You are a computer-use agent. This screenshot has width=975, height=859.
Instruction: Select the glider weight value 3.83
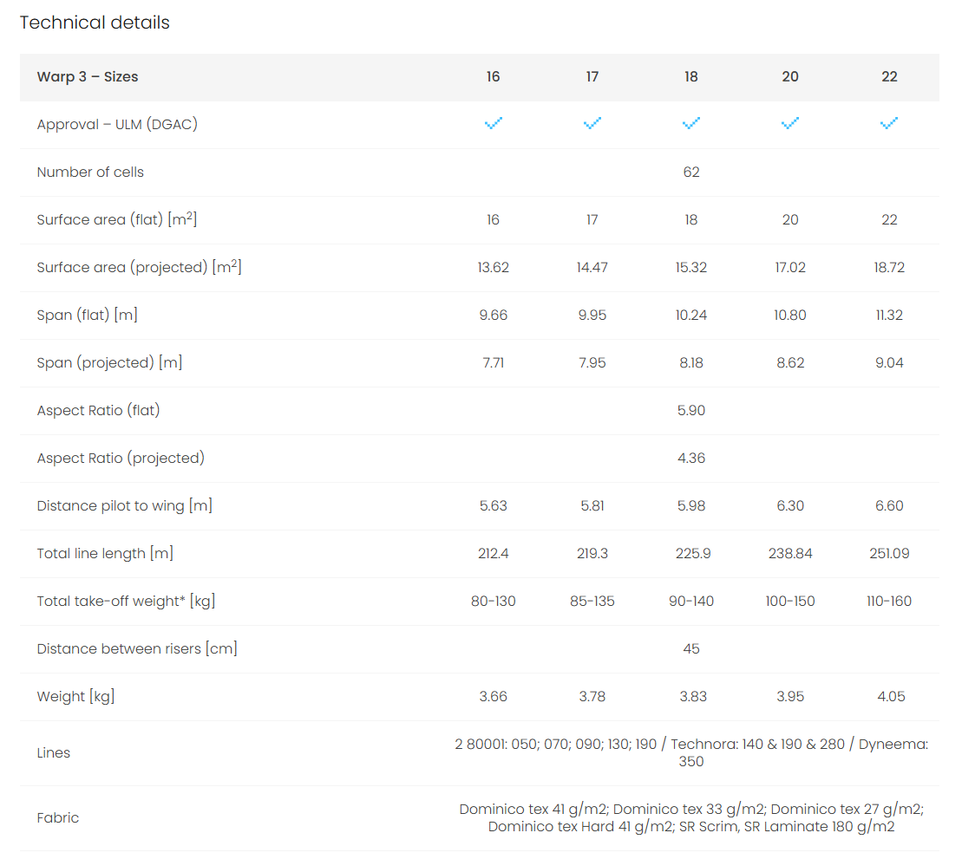pyautogui.click(x=691, y=697)
